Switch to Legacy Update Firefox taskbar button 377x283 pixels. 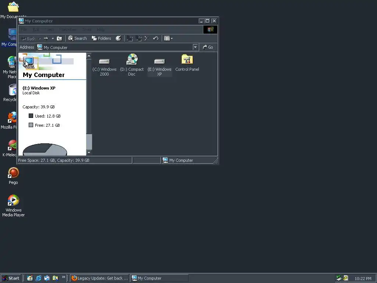(x=99, y=278)
